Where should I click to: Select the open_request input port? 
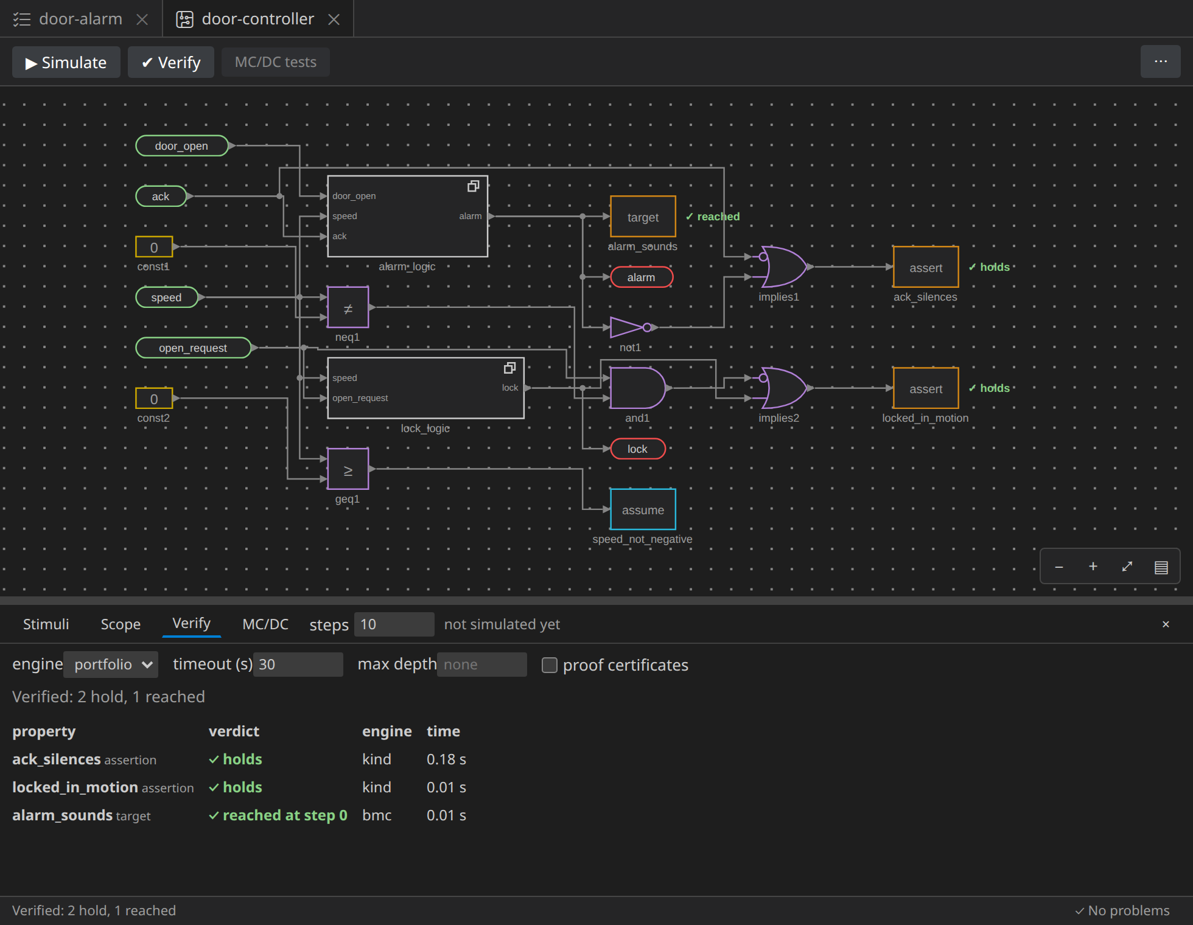point(193,348)
